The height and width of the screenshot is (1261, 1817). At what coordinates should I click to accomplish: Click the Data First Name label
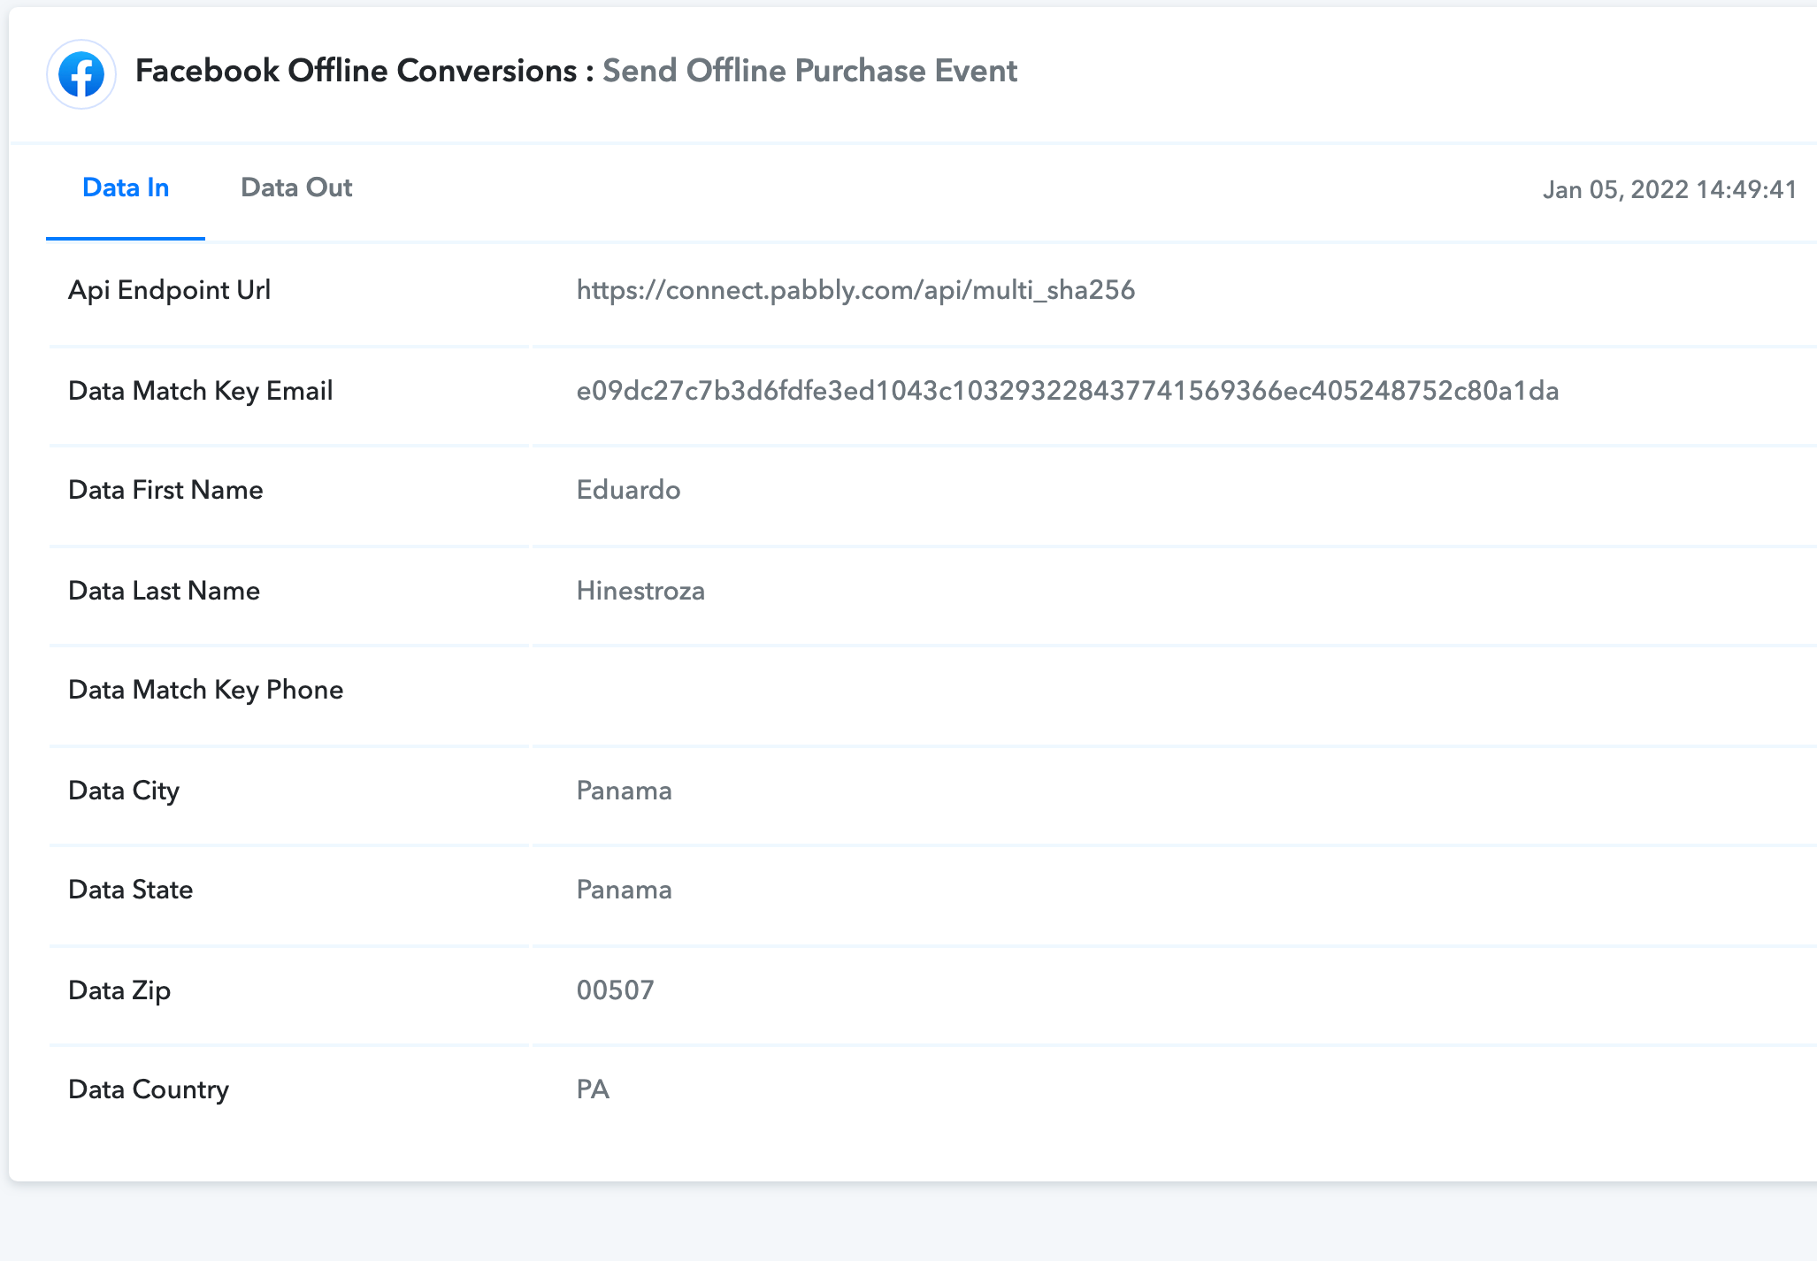tap(165, 490)
